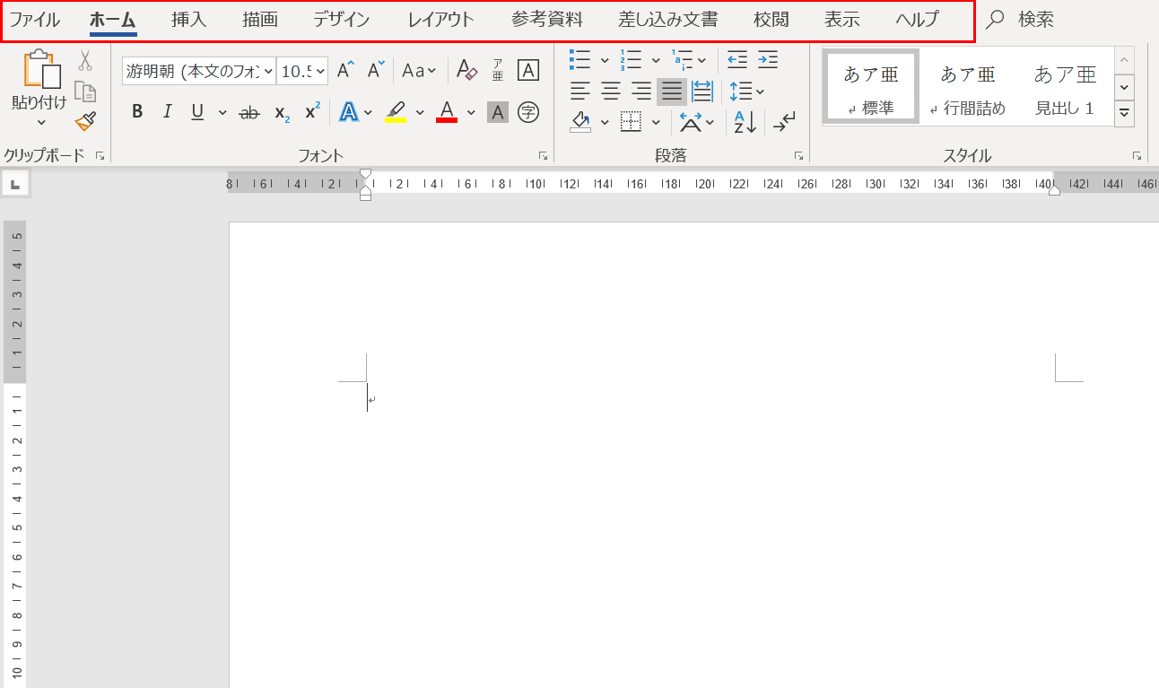
Task: Open the phonetic guide ruby icon
Action: pos(498,70)
